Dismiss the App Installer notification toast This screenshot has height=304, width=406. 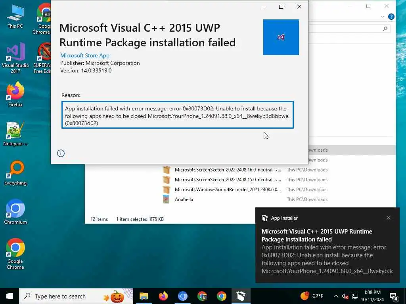389,218
